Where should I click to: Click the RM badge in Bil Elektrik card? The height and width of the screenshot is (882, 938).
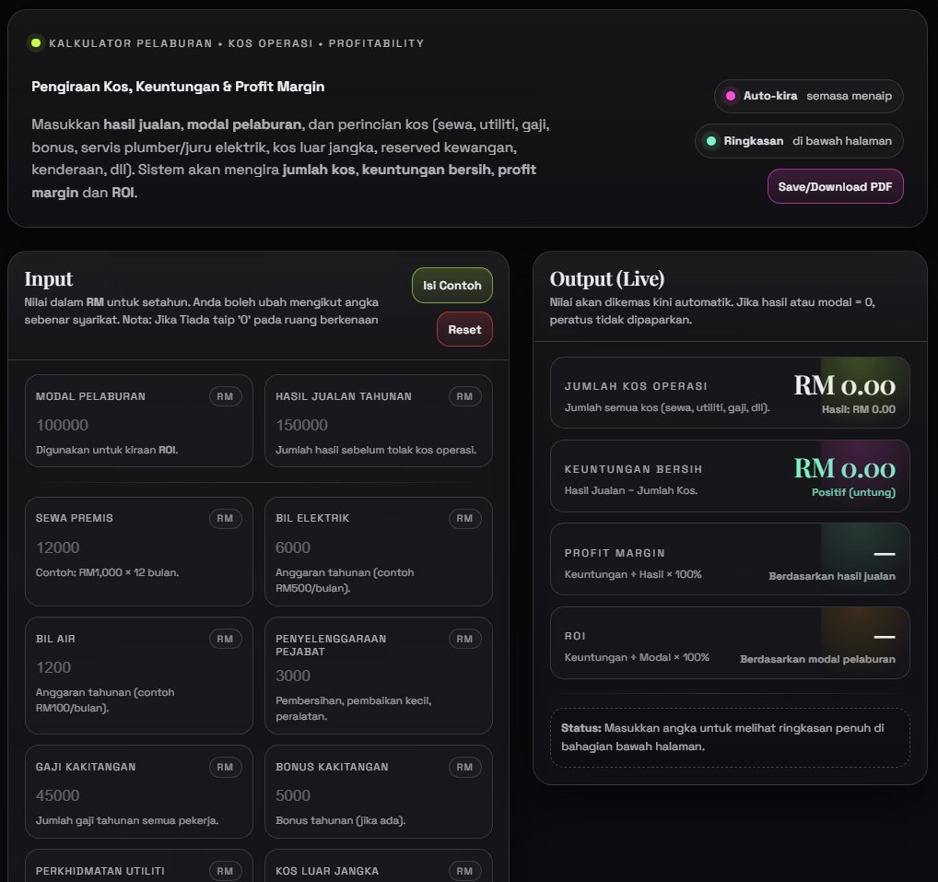464,518
